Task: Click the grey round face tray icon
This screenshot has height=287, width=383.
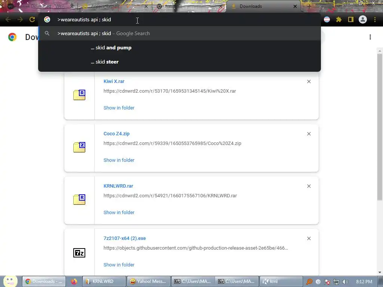Action: pyautogui.click(x=318, y=282)
